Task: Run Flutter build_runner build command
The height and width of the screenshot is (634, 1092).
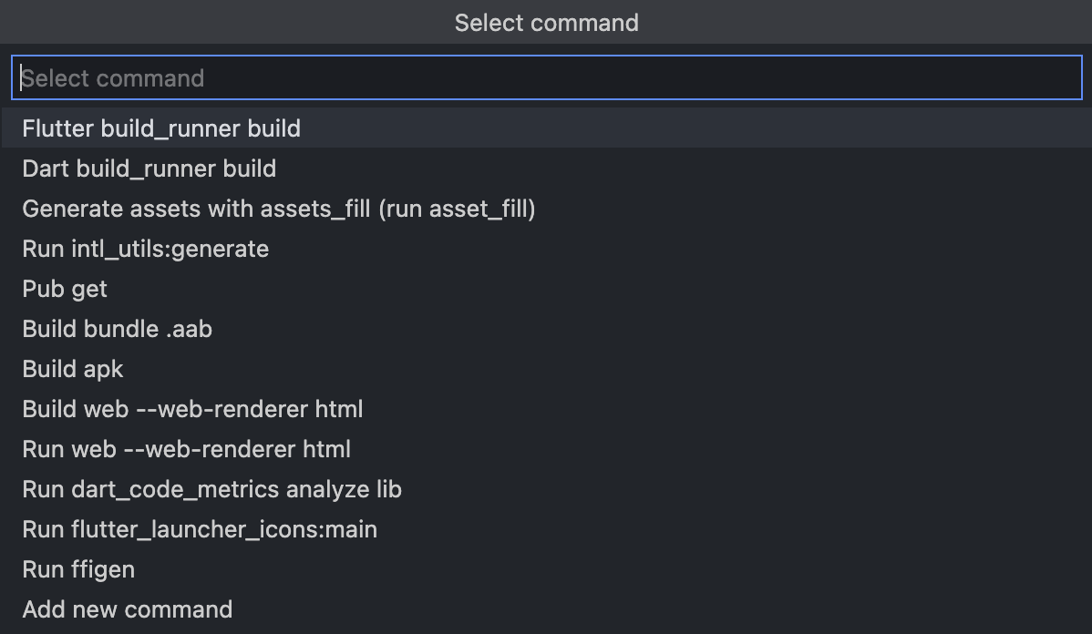Action: coord(161,128)
